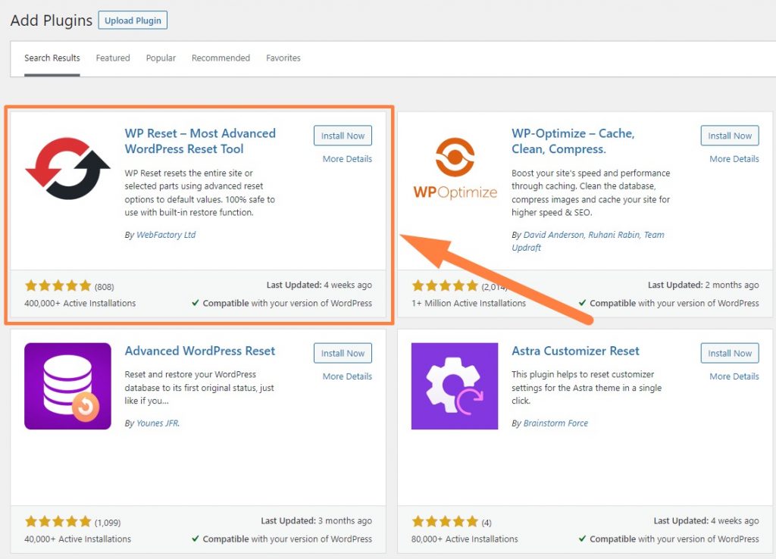Click the WP-Optimize description text
This screenshot has height=559, width=776.
point(591,192)
